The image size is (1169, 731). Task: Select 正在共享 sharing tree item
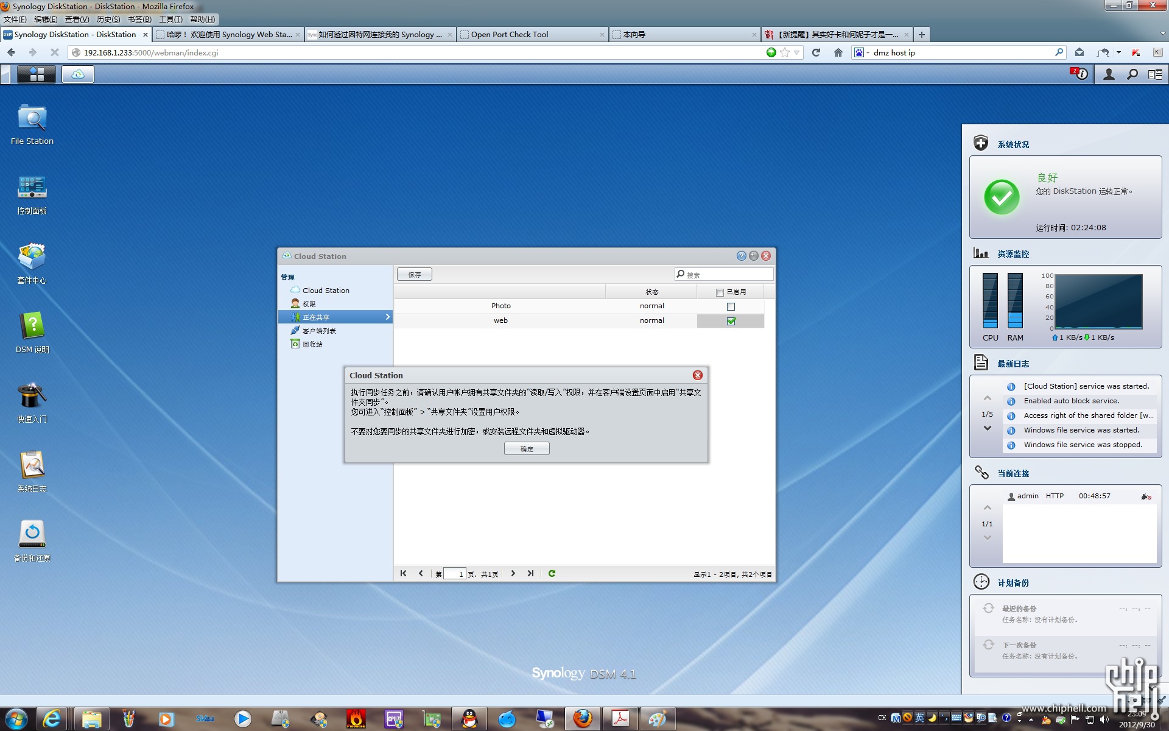[x=335, y=317]
